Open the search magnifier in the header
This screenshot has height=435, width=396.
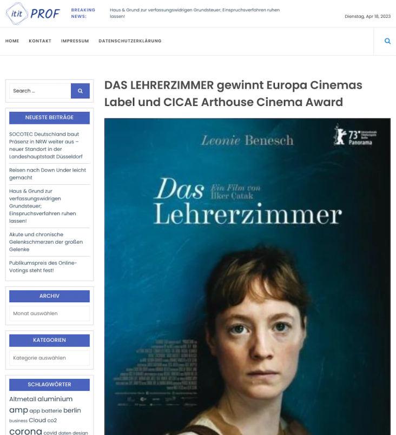pos(387,41)
